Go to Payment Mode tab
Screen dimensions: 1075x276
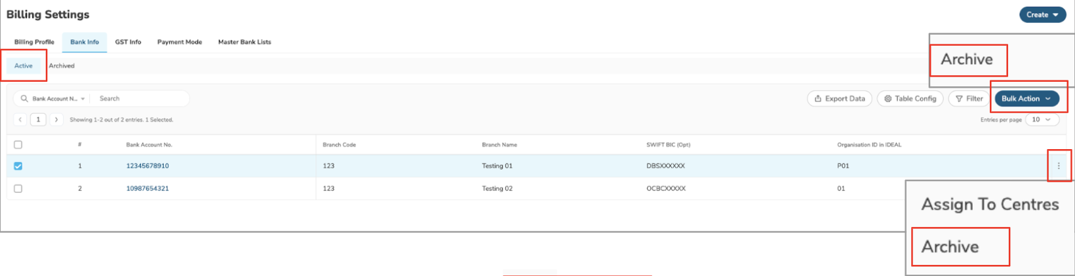180,42
